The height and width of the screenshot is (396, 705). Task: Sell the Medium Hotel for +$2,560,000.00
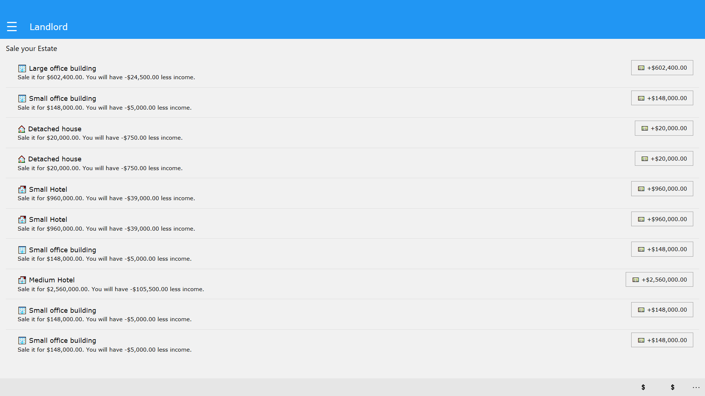coord(659,280)
